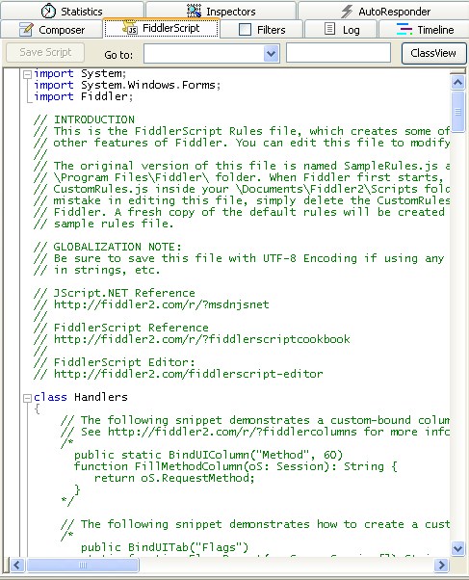This screenshot has height=580, width=469.
Task: Click the horizontal scrollbar right arrow
Action: click(441, 565)
